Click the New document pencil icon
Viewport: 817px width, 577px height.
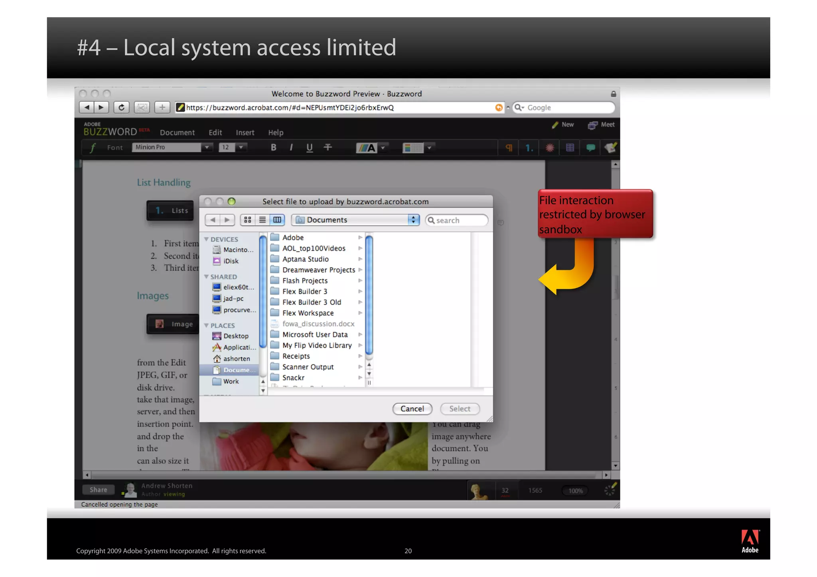(555, 125)
